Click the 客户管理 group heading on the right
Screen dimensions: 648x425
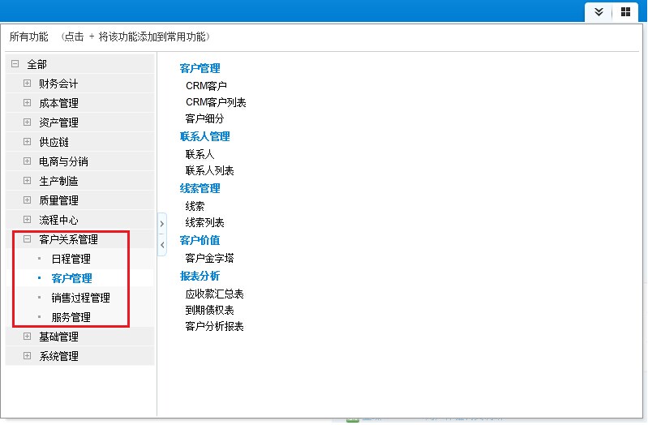tap(200, 68)
